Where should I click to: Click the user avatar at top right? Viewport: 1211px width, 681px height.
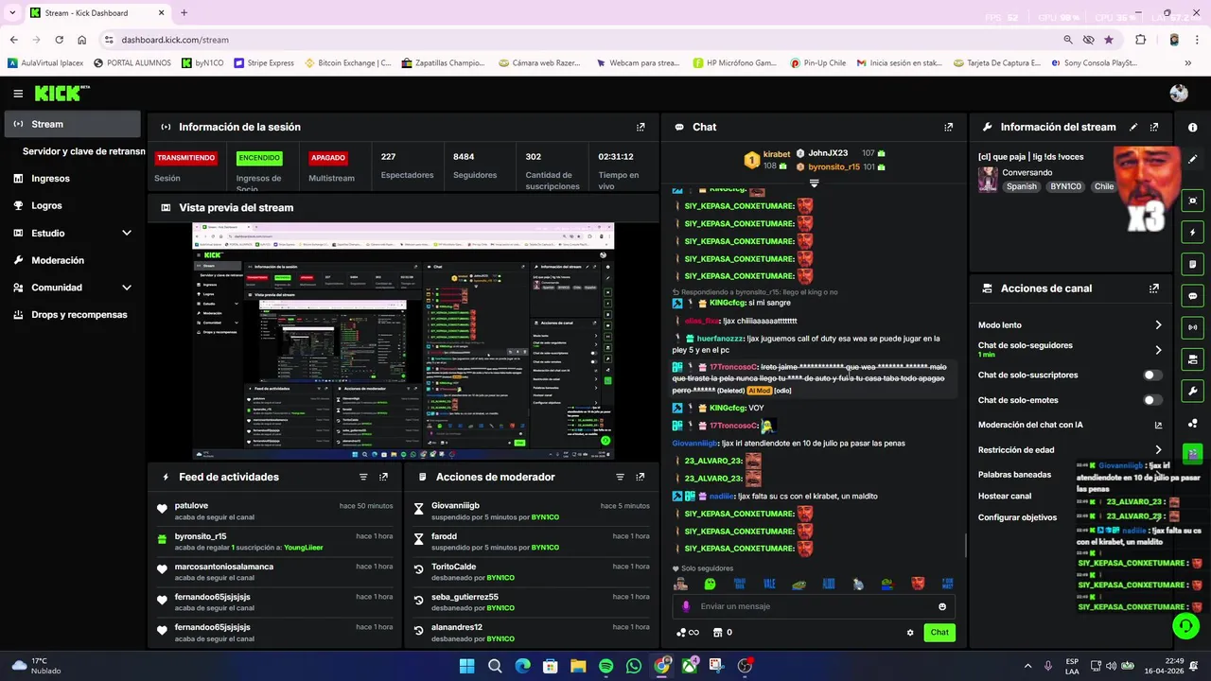pos(1179,93)
